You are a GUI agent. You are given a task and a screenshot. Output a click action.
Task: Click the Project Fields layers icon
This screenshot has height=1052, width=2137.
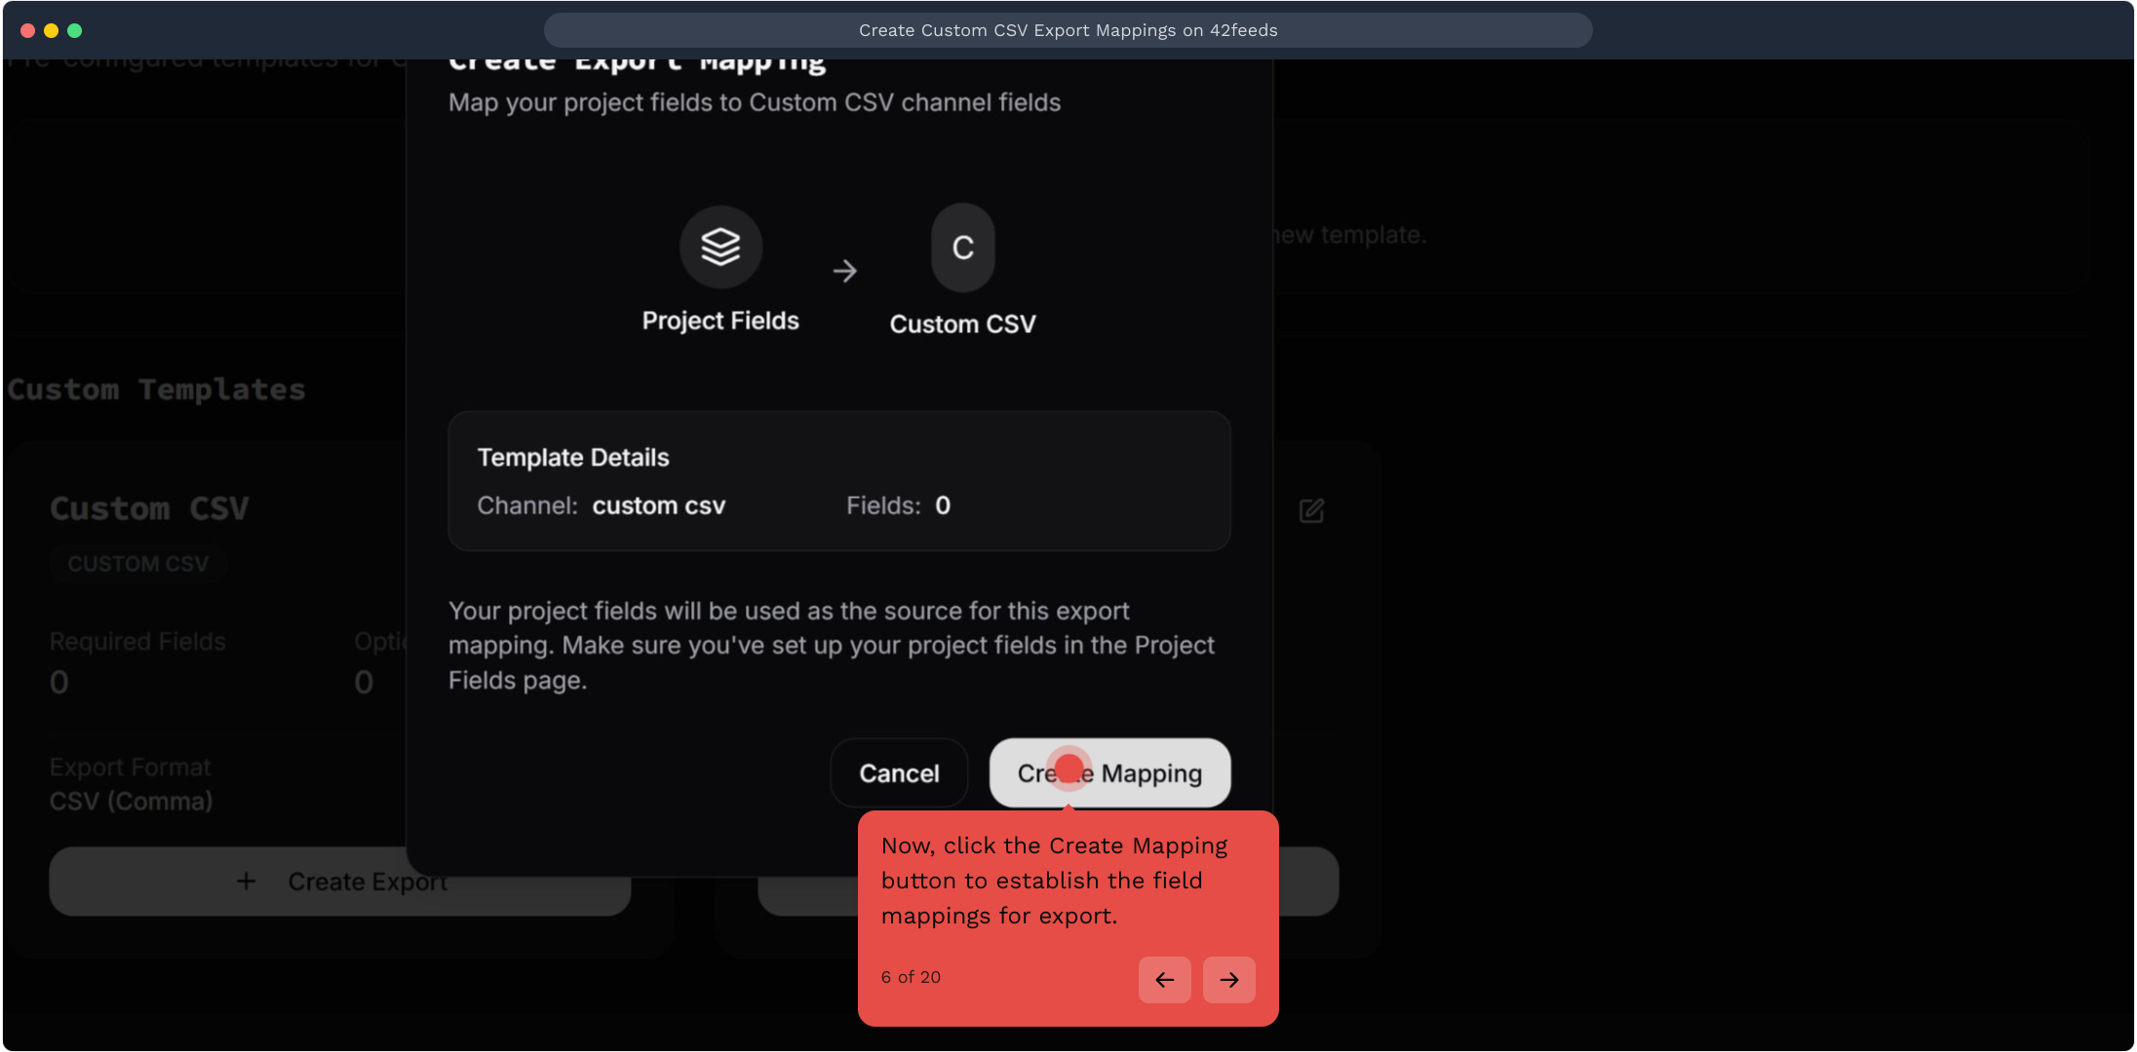click(720, 246)
